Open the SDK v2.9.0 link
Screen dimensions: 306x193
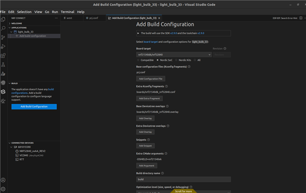pos(174,33)
